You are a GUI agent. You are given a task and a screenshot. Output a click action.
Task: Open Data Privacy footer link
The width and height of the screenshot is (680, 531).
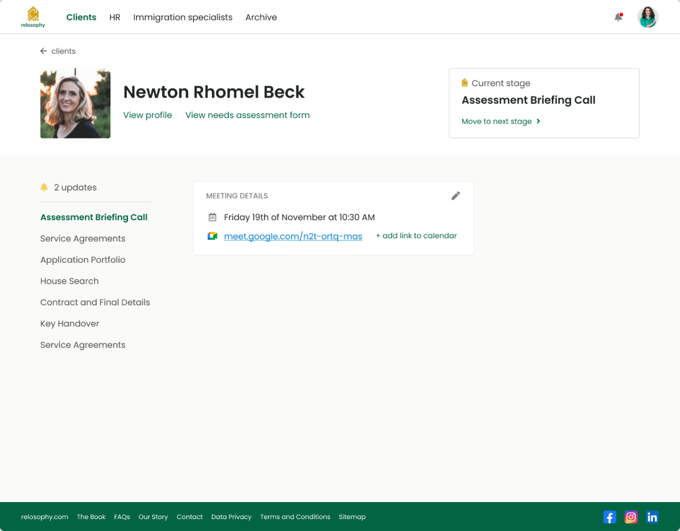click(x=231, y=517)
